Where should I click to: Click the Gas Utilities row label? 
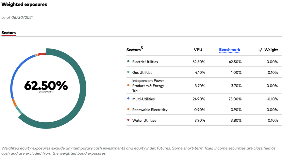point(142,72)
